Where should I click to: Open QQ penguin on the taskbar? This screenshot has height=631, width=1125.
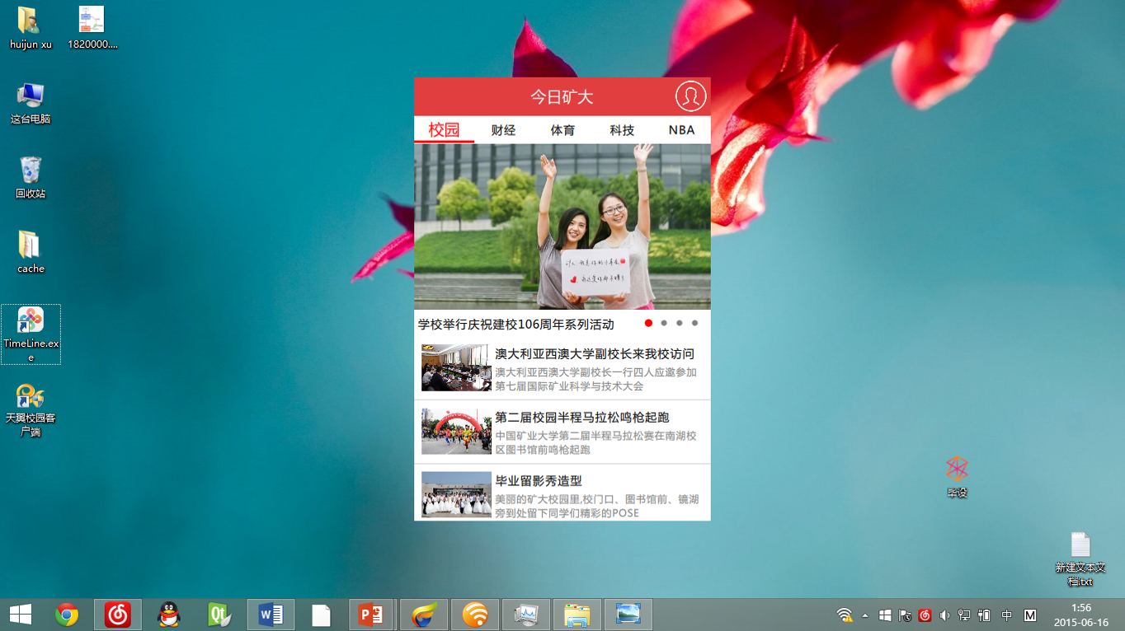(x=169, y=615)
